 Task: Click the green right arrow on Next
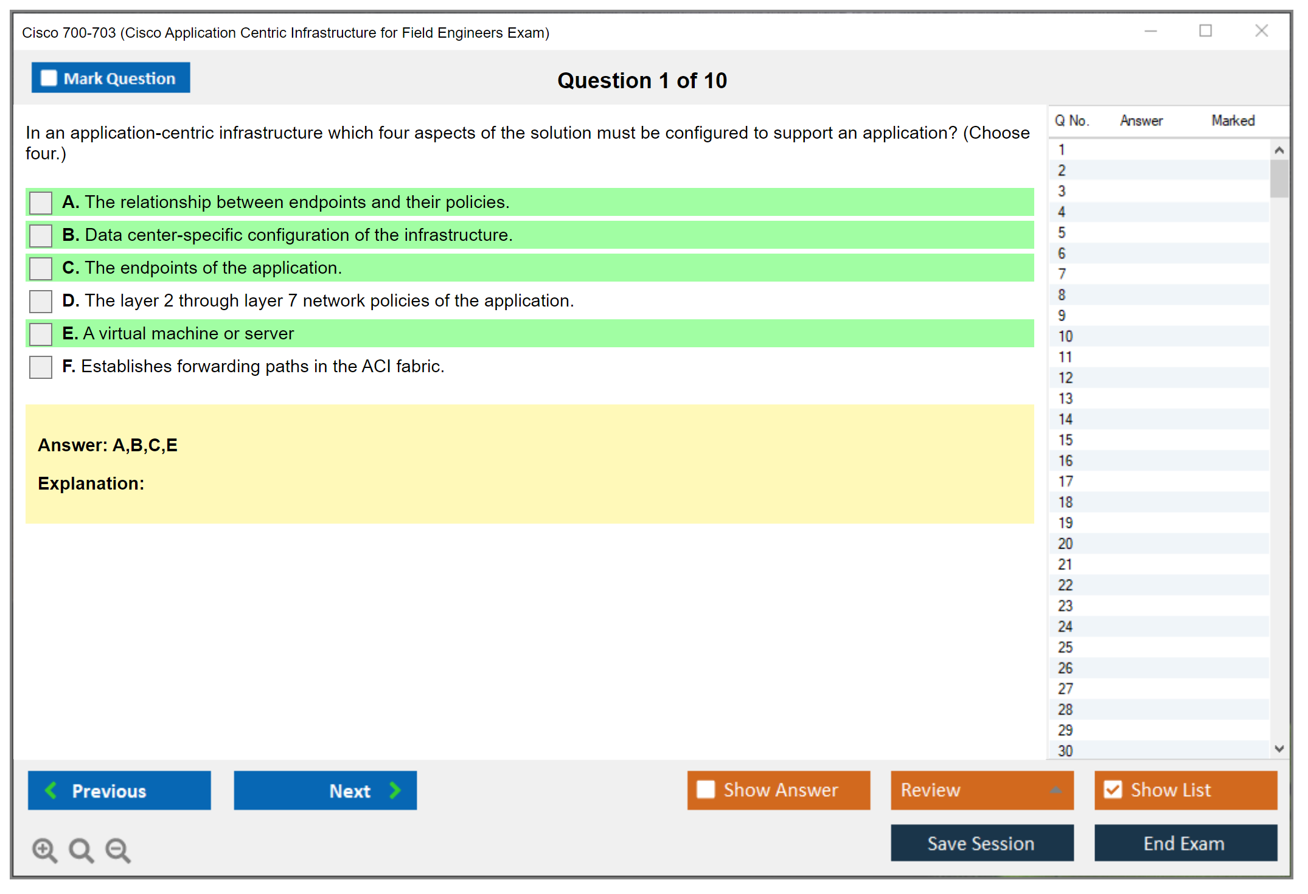coord(395,790)
